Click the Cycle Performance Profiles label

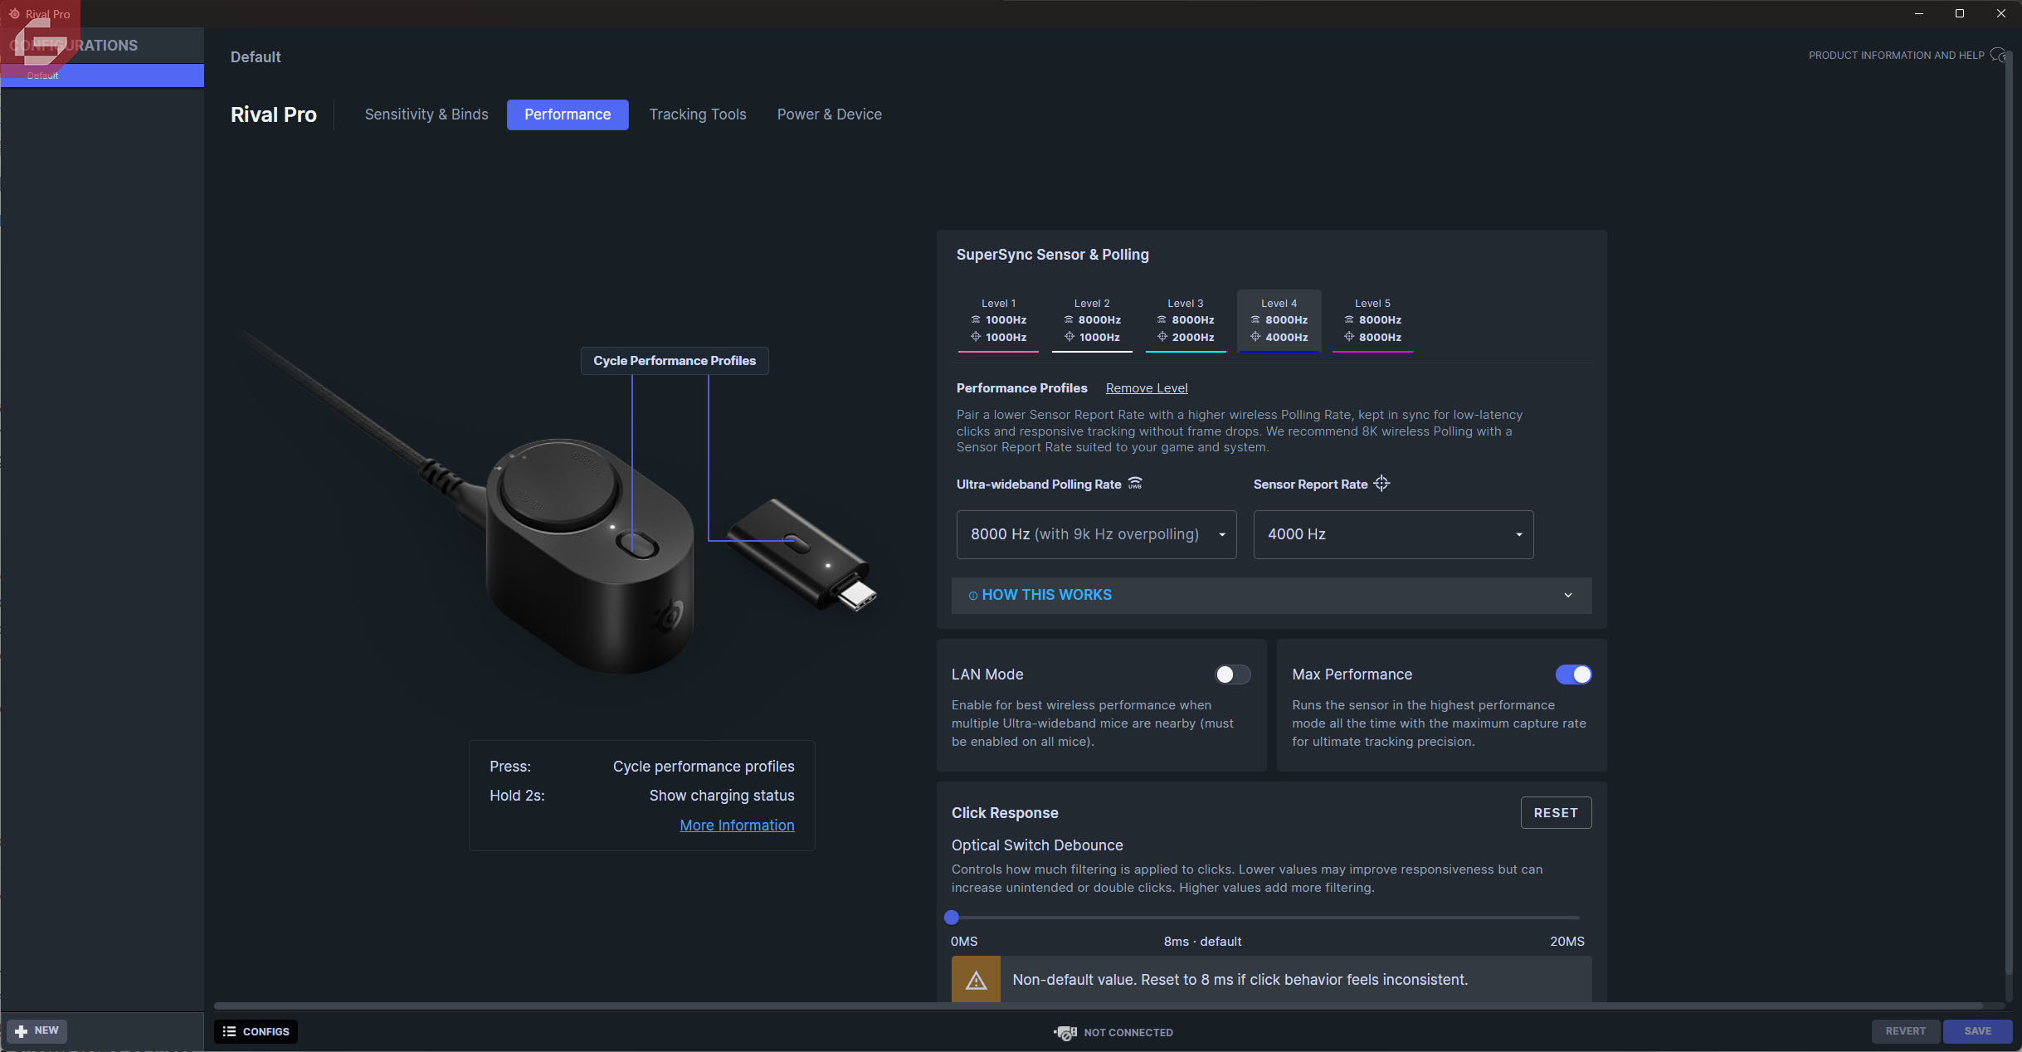(675, 361)
